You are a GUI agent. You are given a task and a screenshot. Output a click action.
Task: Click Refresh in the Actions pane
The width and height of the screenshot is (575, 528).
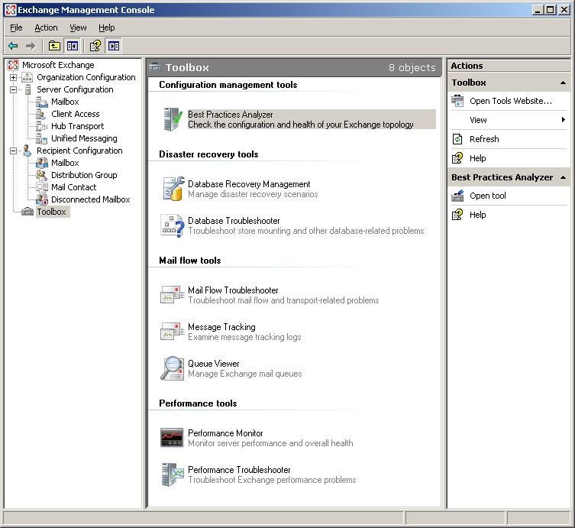coord(484,139)
